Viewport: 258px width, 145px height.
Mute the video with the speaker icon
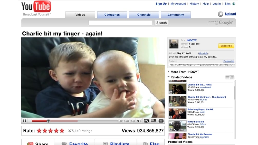[139, 121]
